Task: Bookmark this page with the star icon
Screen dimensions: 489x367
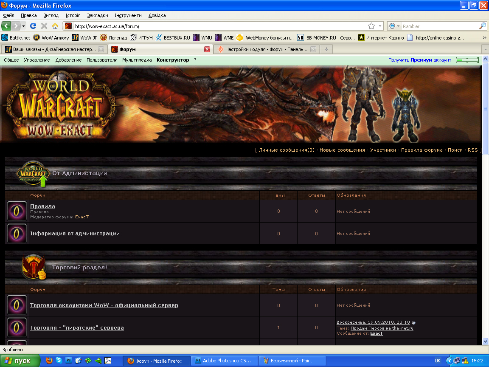Action: [371, 26]
